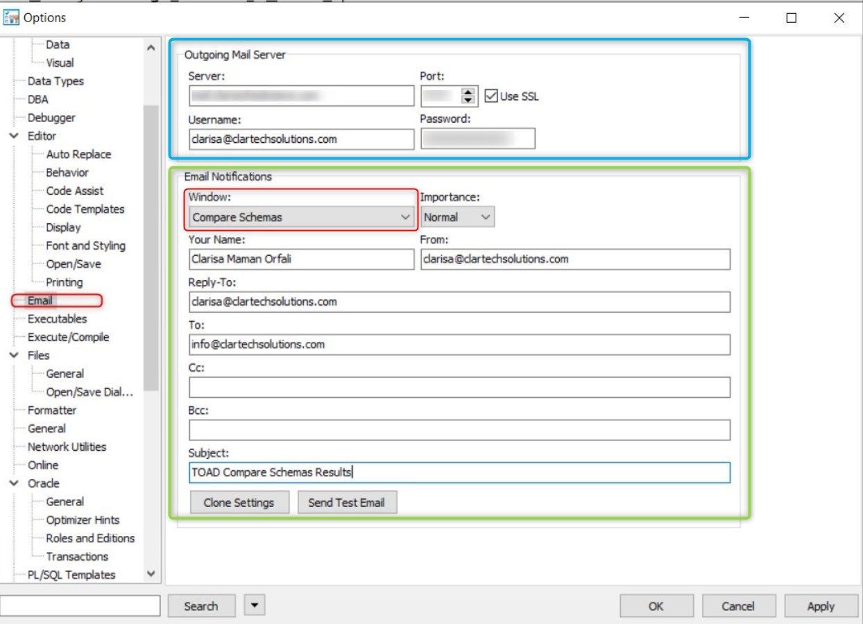Collapse the Files tree node
This screenshot has height=624, width=863.
(x=14, y=355)
